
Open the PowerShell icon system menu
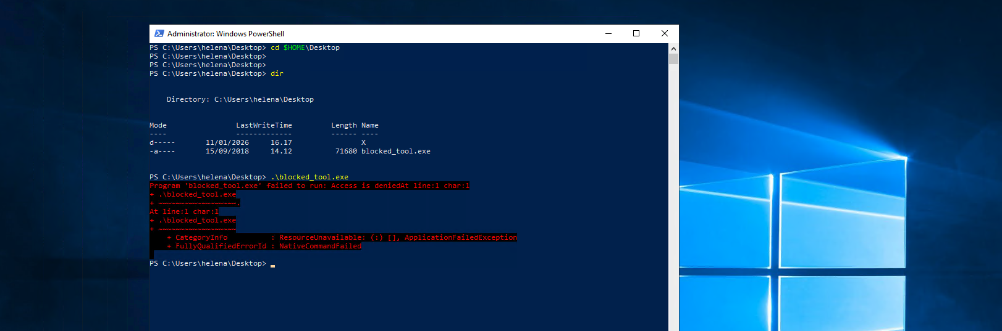pos(159,34)
